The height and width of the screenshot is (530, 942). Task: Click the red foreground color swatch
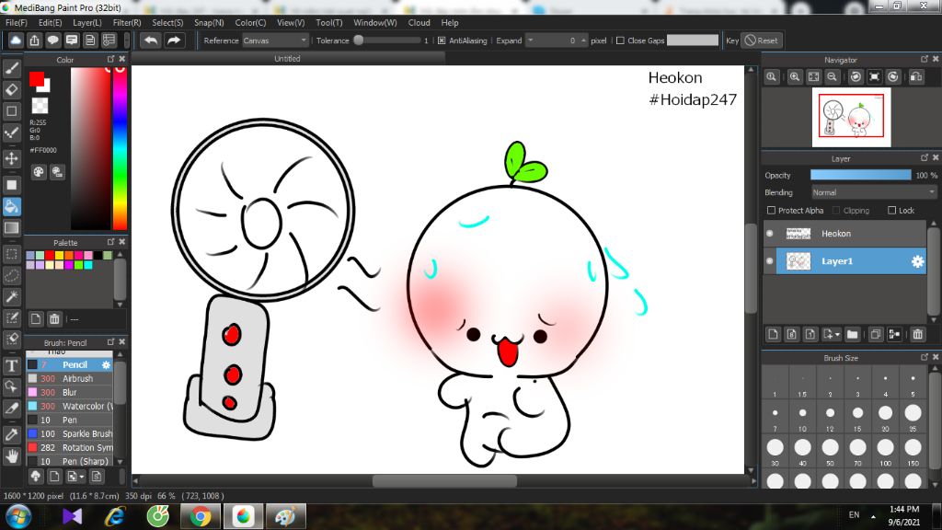point(37,79)
